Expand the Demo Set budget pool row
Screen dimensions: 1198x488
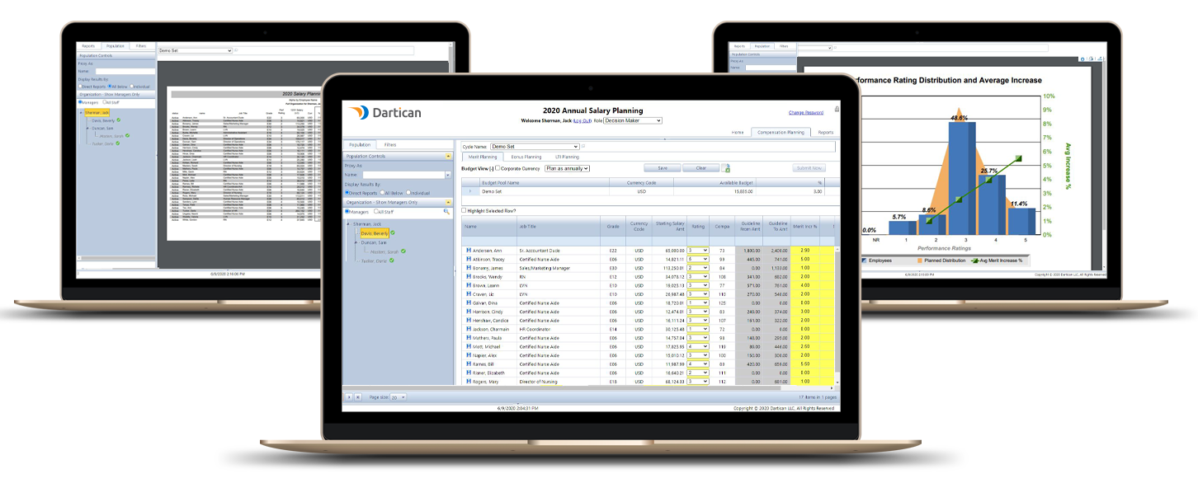tap(469, 190)
